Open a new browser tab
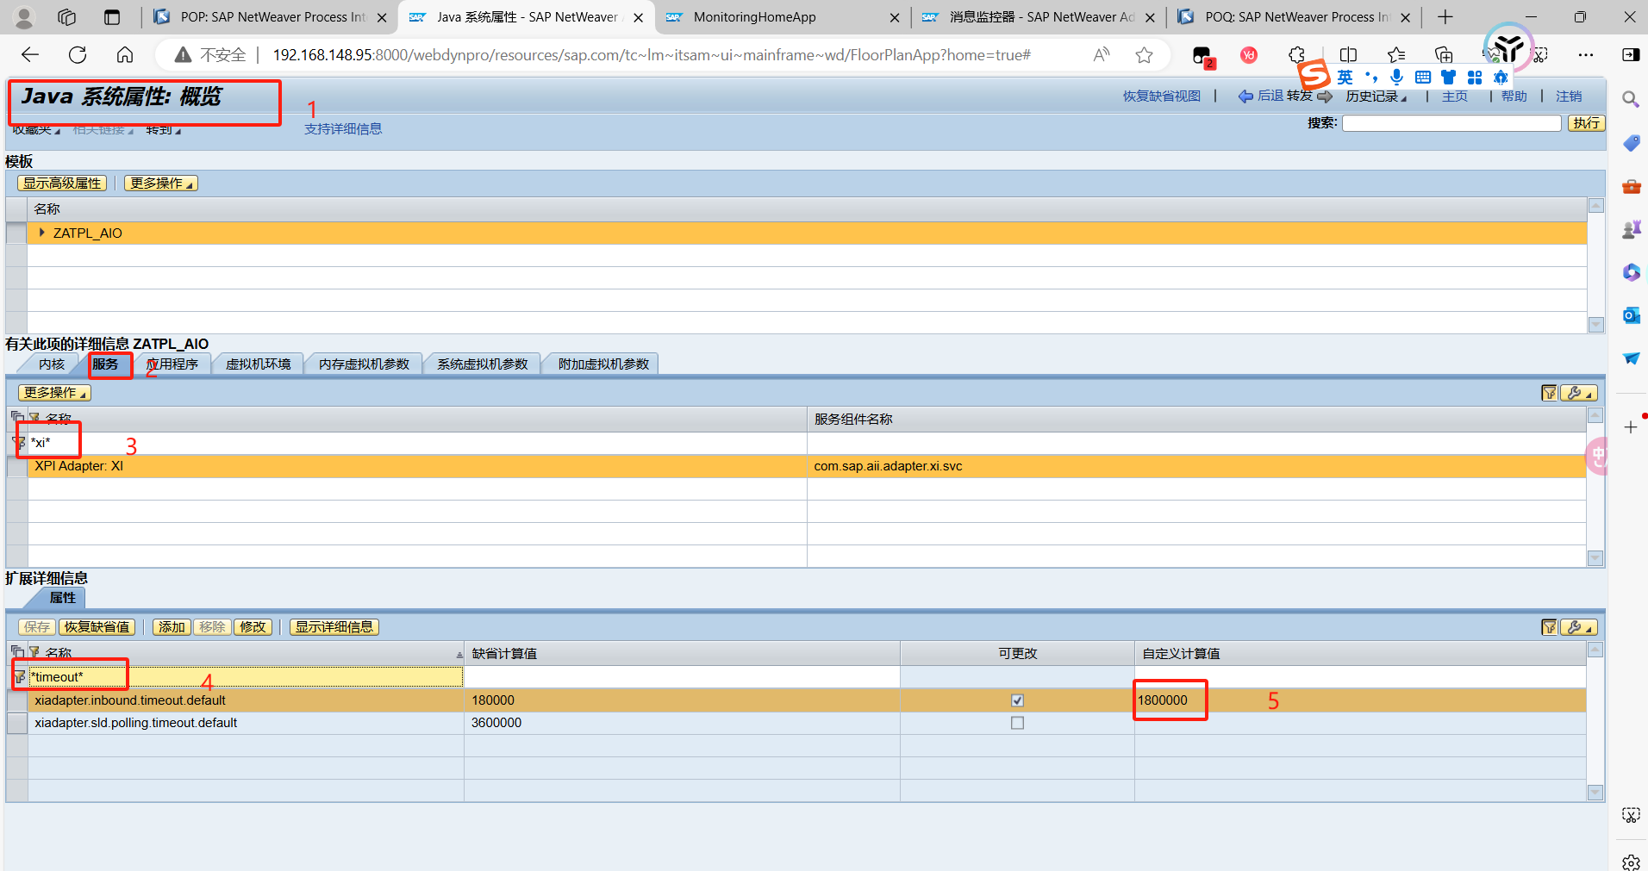This screenshot has height=871, width=1648. click(1445, 17)
